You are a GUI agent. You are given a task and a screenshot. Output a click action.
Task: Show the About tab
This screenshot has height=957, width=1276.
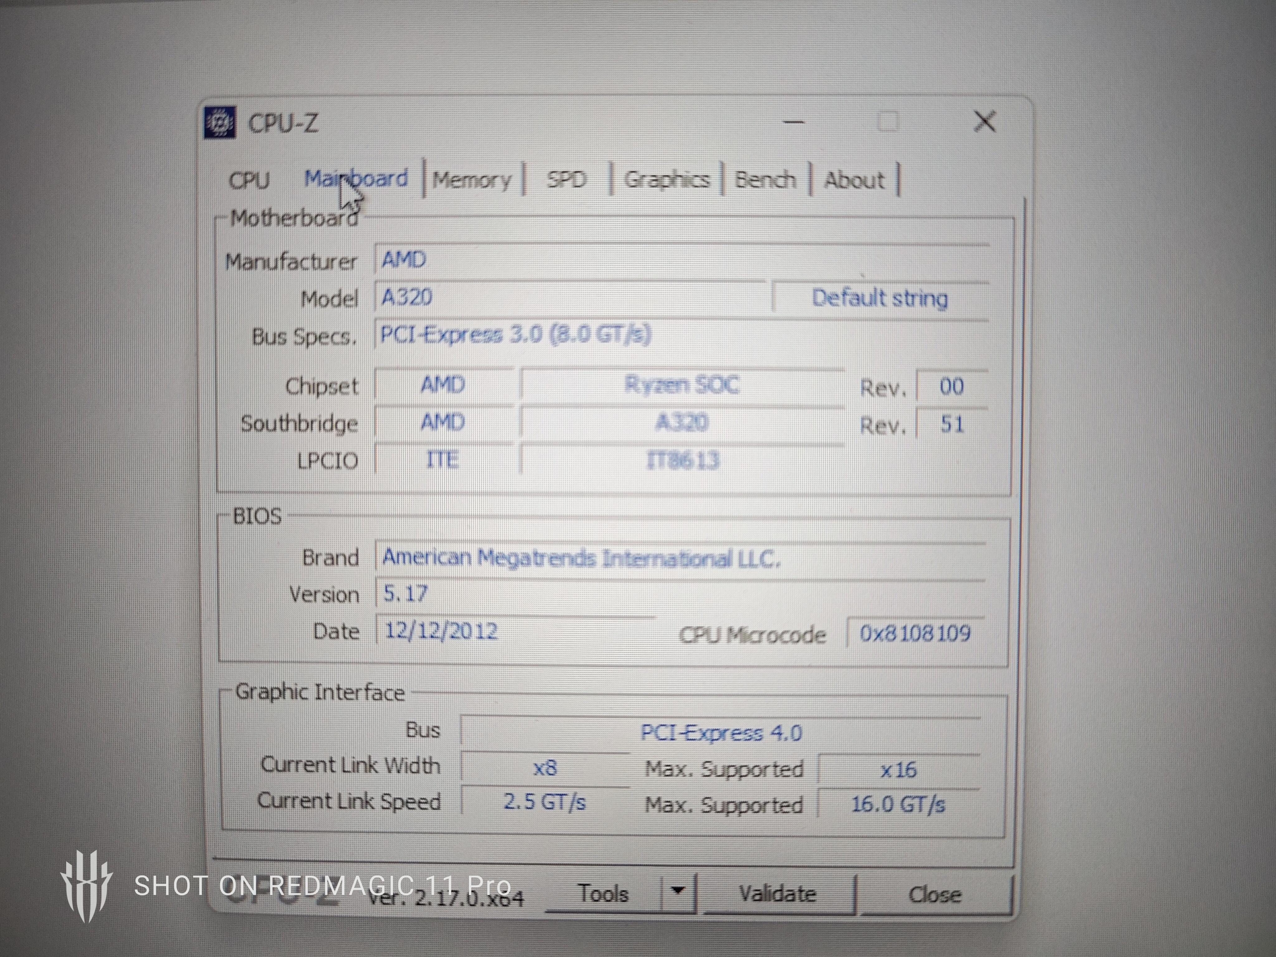[854, 180]
